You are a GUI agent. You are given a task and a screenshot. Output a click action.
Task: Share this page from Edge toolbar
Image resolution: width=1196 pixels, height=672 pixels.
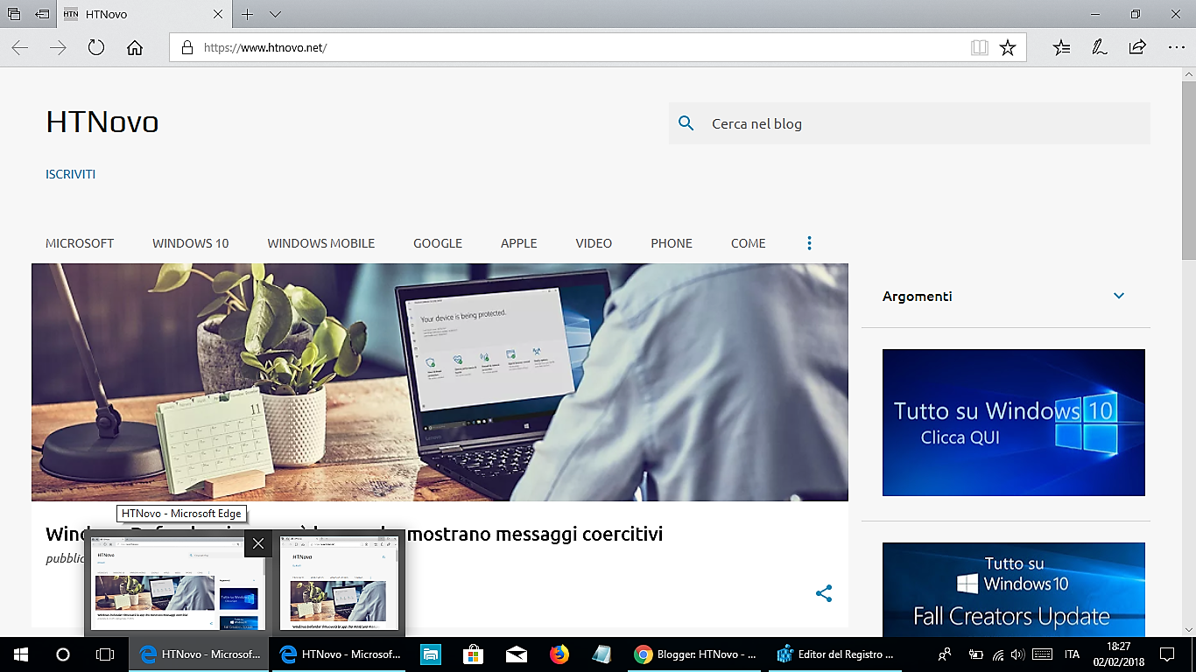point(1137,47)
